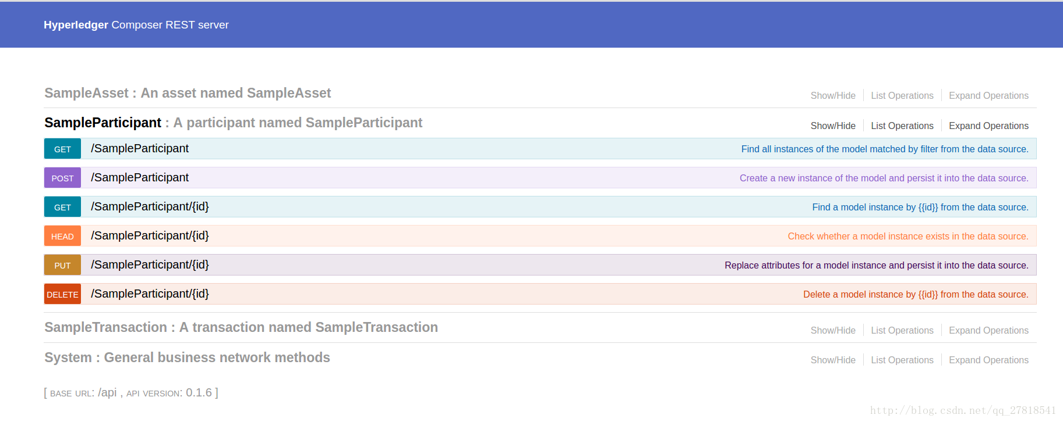This screenshot has width=1063, height=422.
Task: Open the GET /SampleParticipant path
Action: [140, 149]
